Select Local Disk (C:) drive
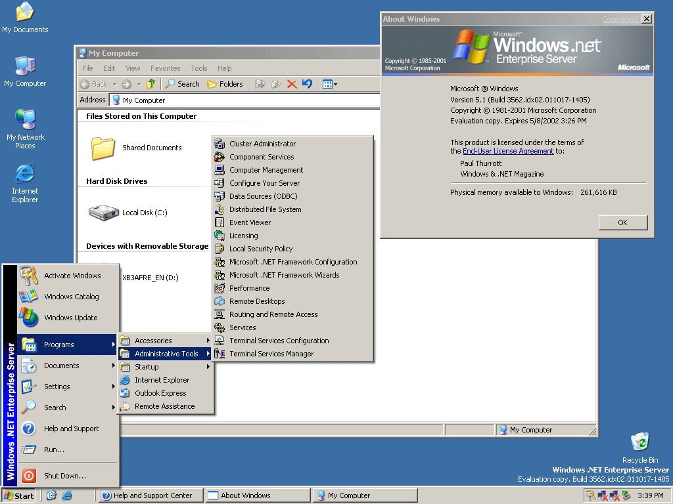Screen dimensions: 673x504 tap(128, 213)
